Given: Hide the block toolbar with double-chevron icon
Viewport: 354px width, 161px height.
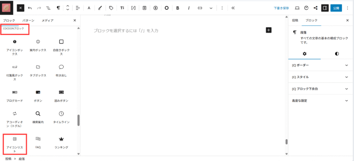Looking at the screenshot, I should (x=233, y=8).
